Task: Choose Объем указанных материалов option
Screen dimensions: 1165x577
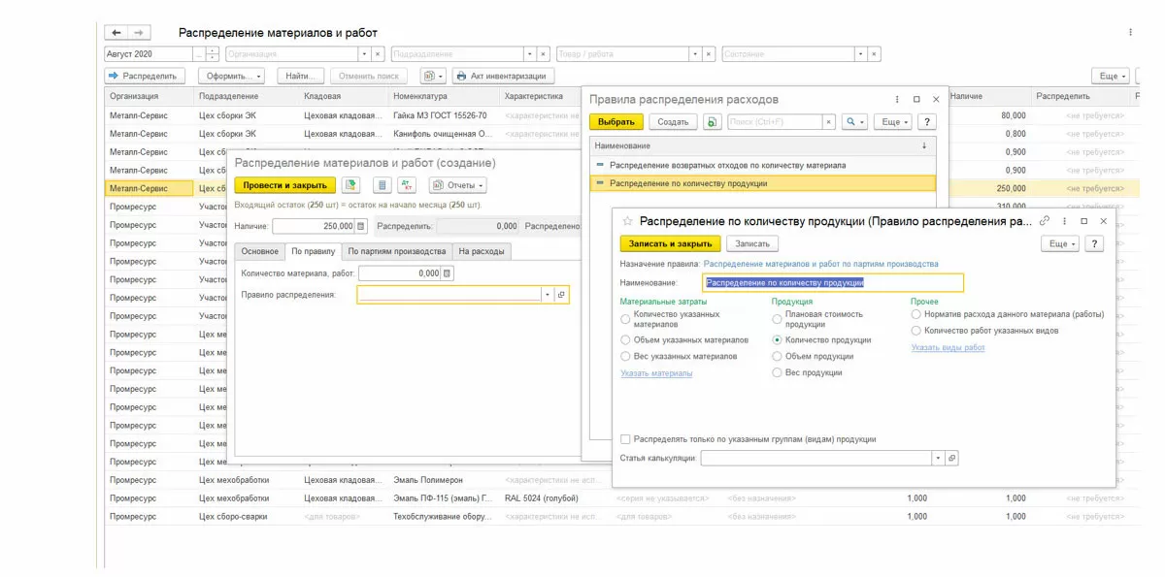Action: click(x=625, y=340)
